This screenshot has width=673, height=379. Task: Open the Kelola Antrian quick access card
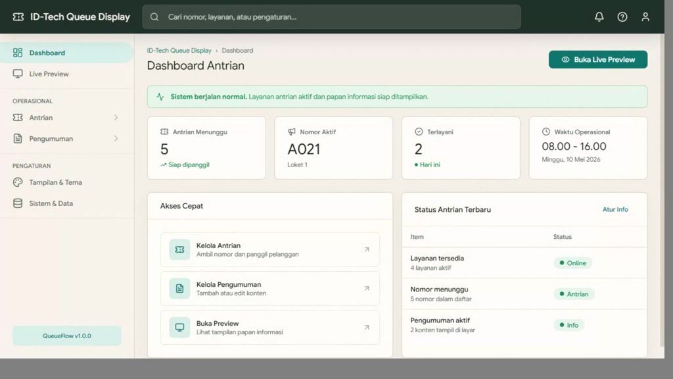[x=270, y=249]
